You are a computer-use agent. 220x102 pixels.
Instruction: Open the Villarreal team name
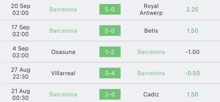[63, 73]
